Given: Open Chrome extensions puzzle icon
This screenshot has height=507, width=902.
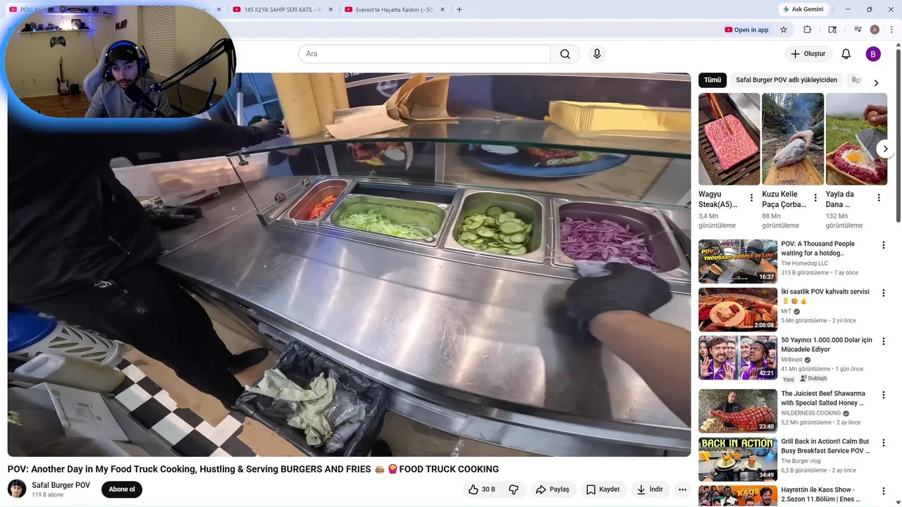Looking at the screenshot, I should 808,30.
